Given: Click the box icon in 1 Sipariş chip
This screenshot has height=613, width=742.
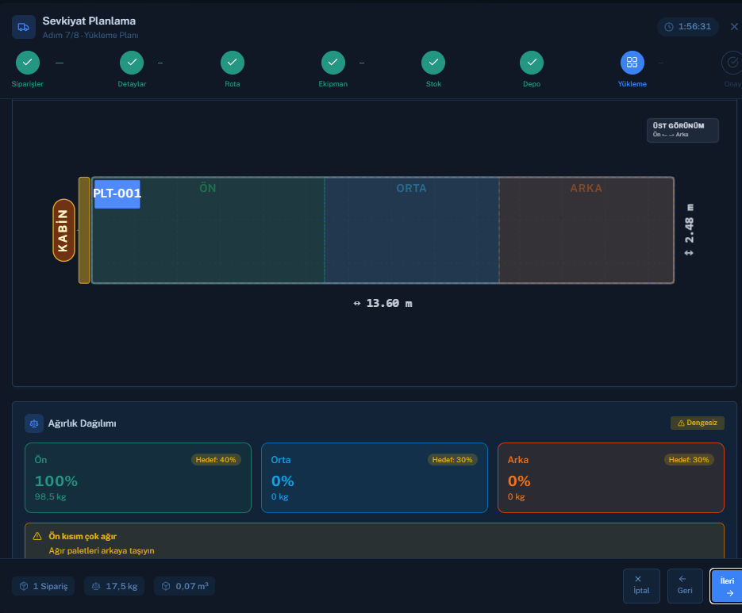Looking at the screenshot, I should (x=24, y=586).
